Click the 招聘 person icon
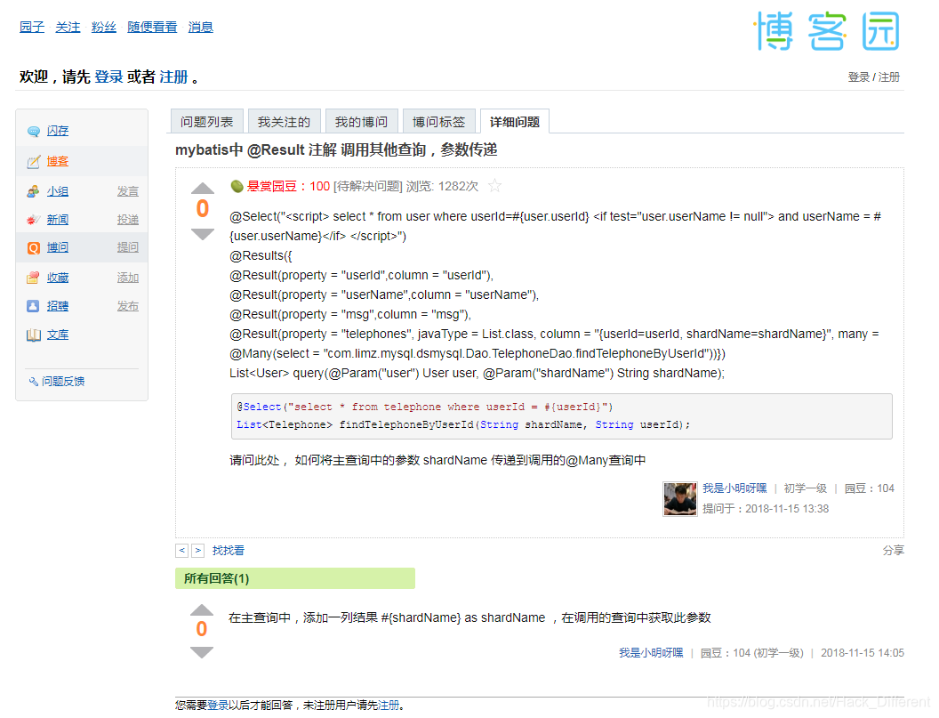This screenshot has height=718, width=939. tap(34, 306)
